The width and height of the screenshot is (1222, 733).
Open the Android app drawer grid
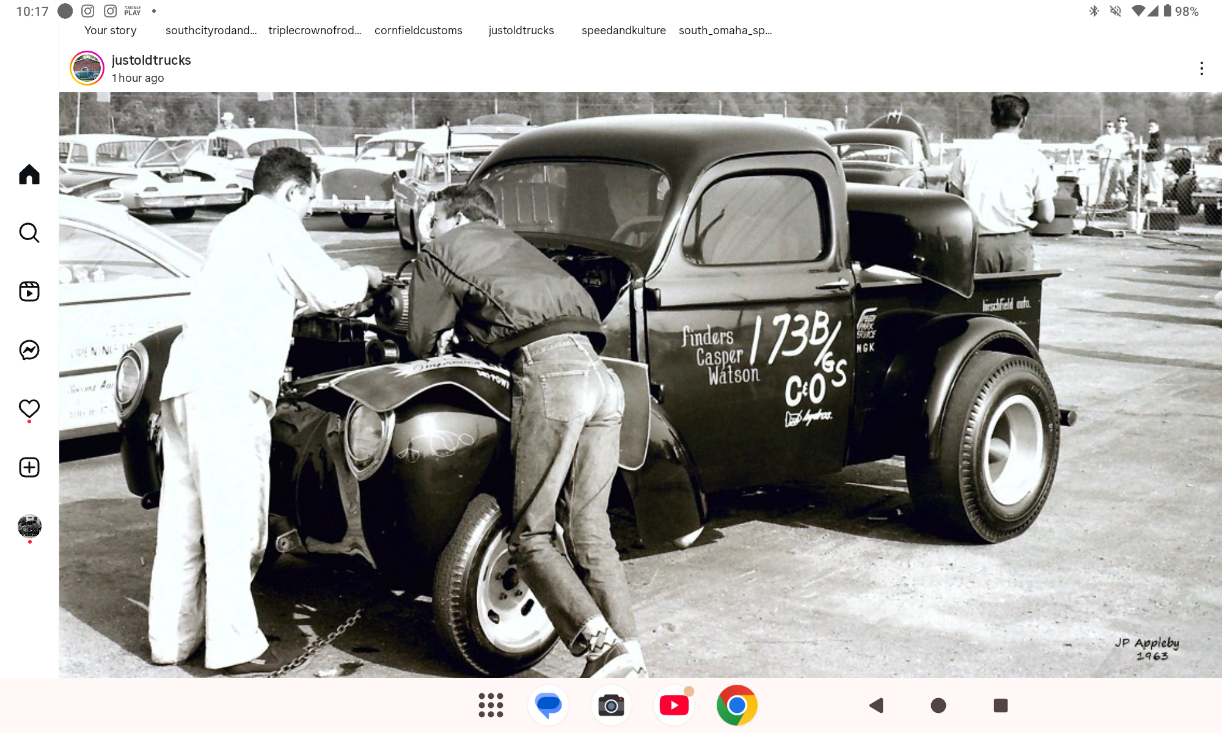click(x=491, y=706)
